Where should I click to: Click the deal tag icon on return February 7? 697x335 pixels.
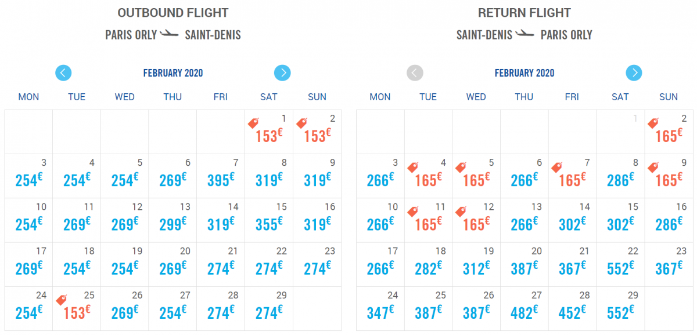tap(556, 167)
